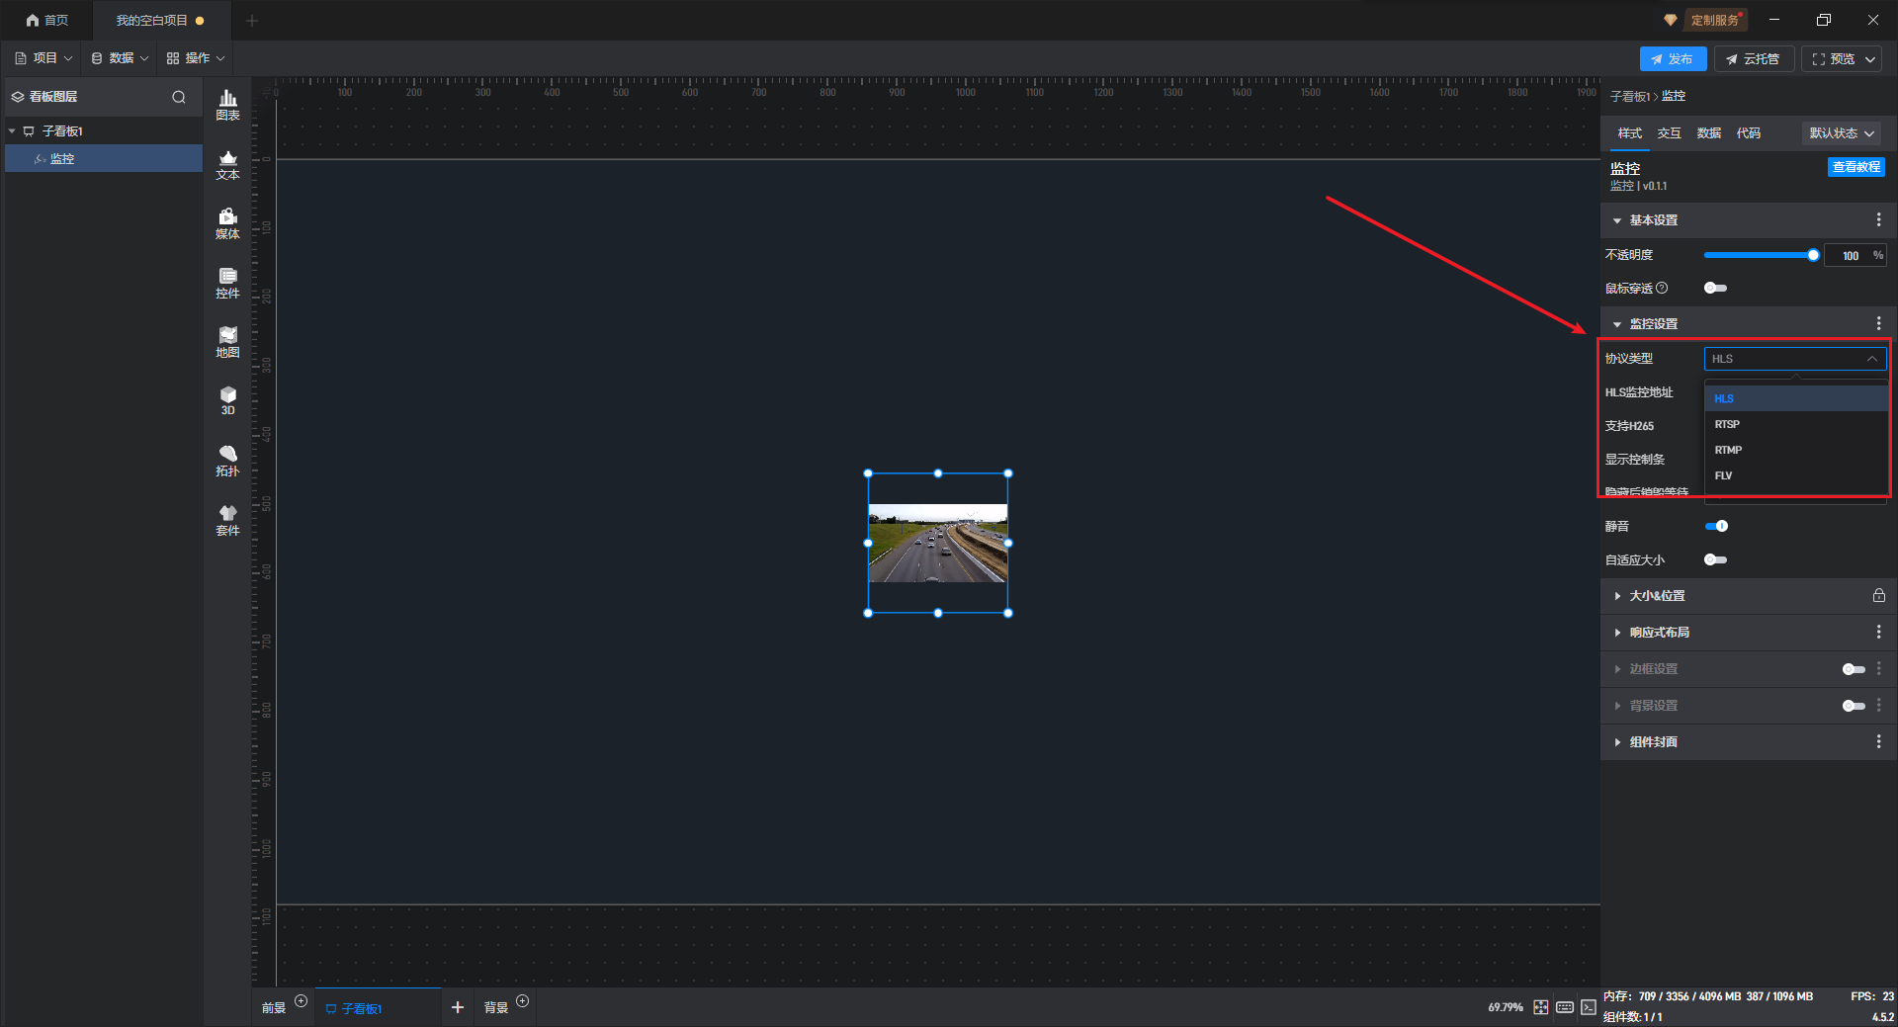
Task: Switch to the 交互 interaction tab
Action: point(1669,133)
